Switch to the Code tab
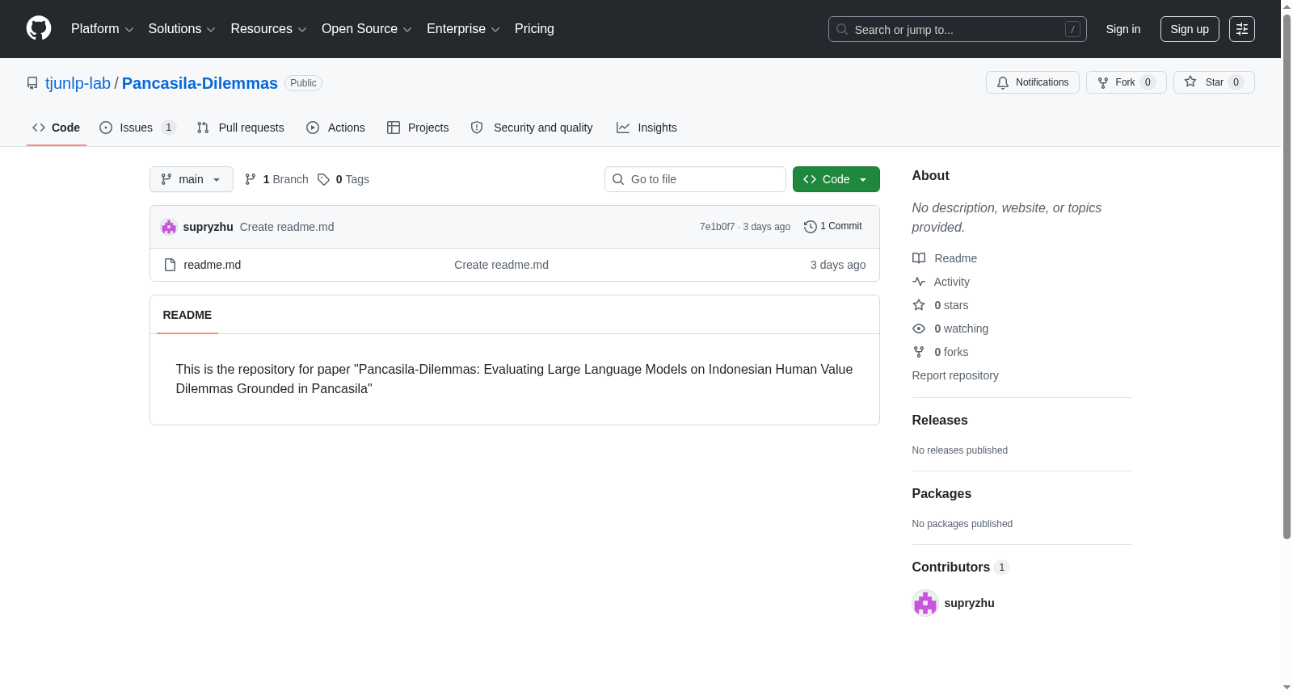Viewport: 1293px width, 695px height. coord(57,128)
